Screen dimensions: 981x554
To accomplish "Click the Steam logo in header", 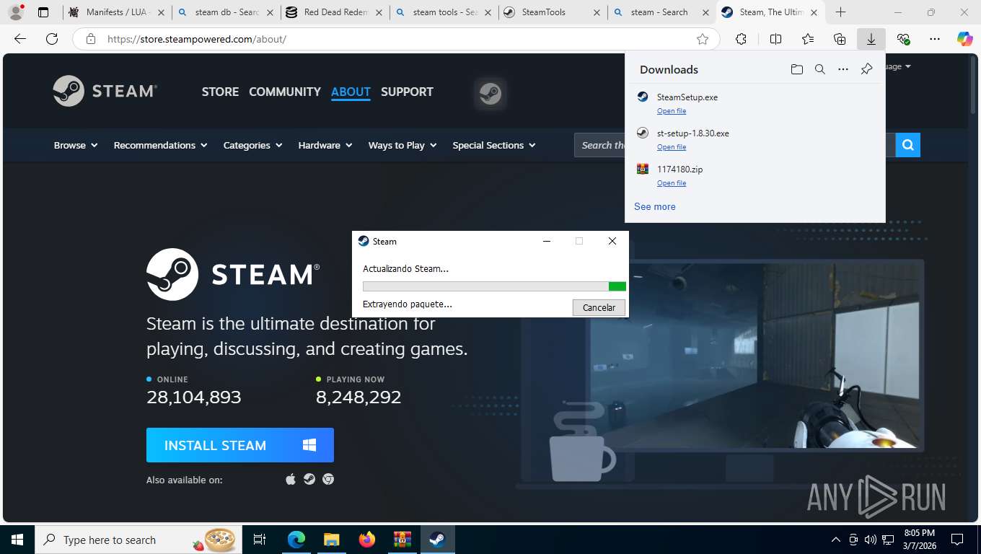I will pos(105,91).
